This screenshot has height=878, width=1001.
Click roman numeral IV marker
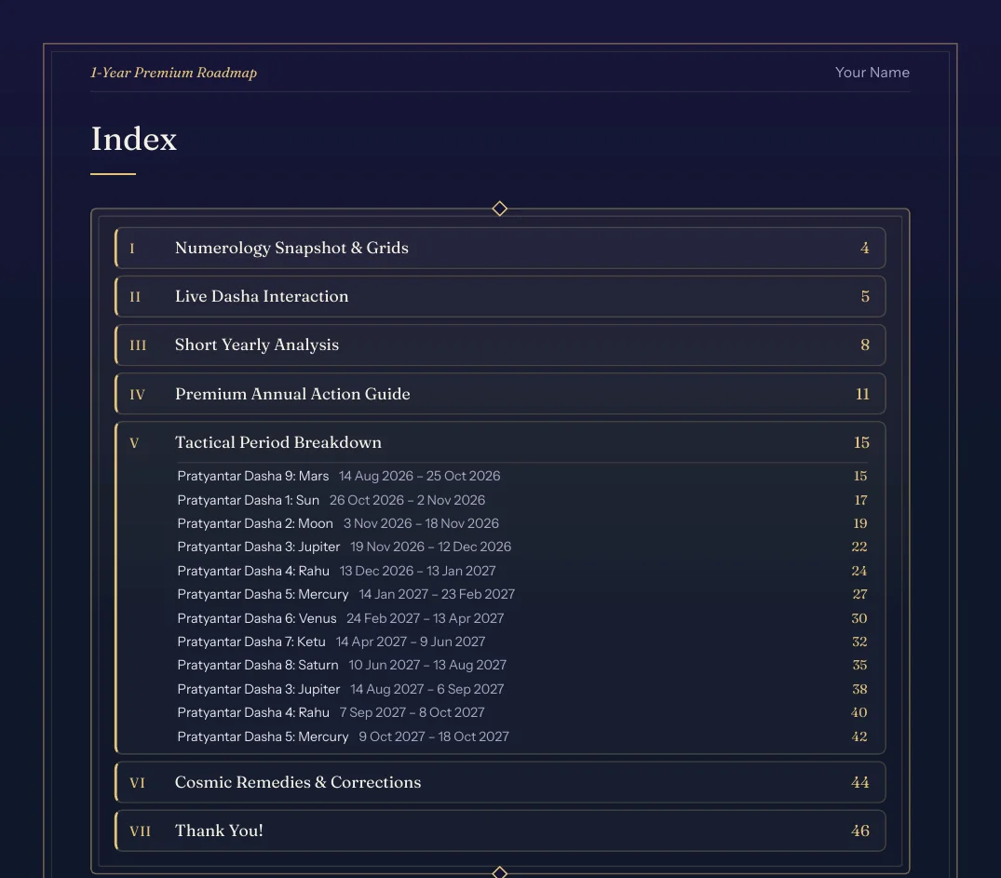point(137,395)
